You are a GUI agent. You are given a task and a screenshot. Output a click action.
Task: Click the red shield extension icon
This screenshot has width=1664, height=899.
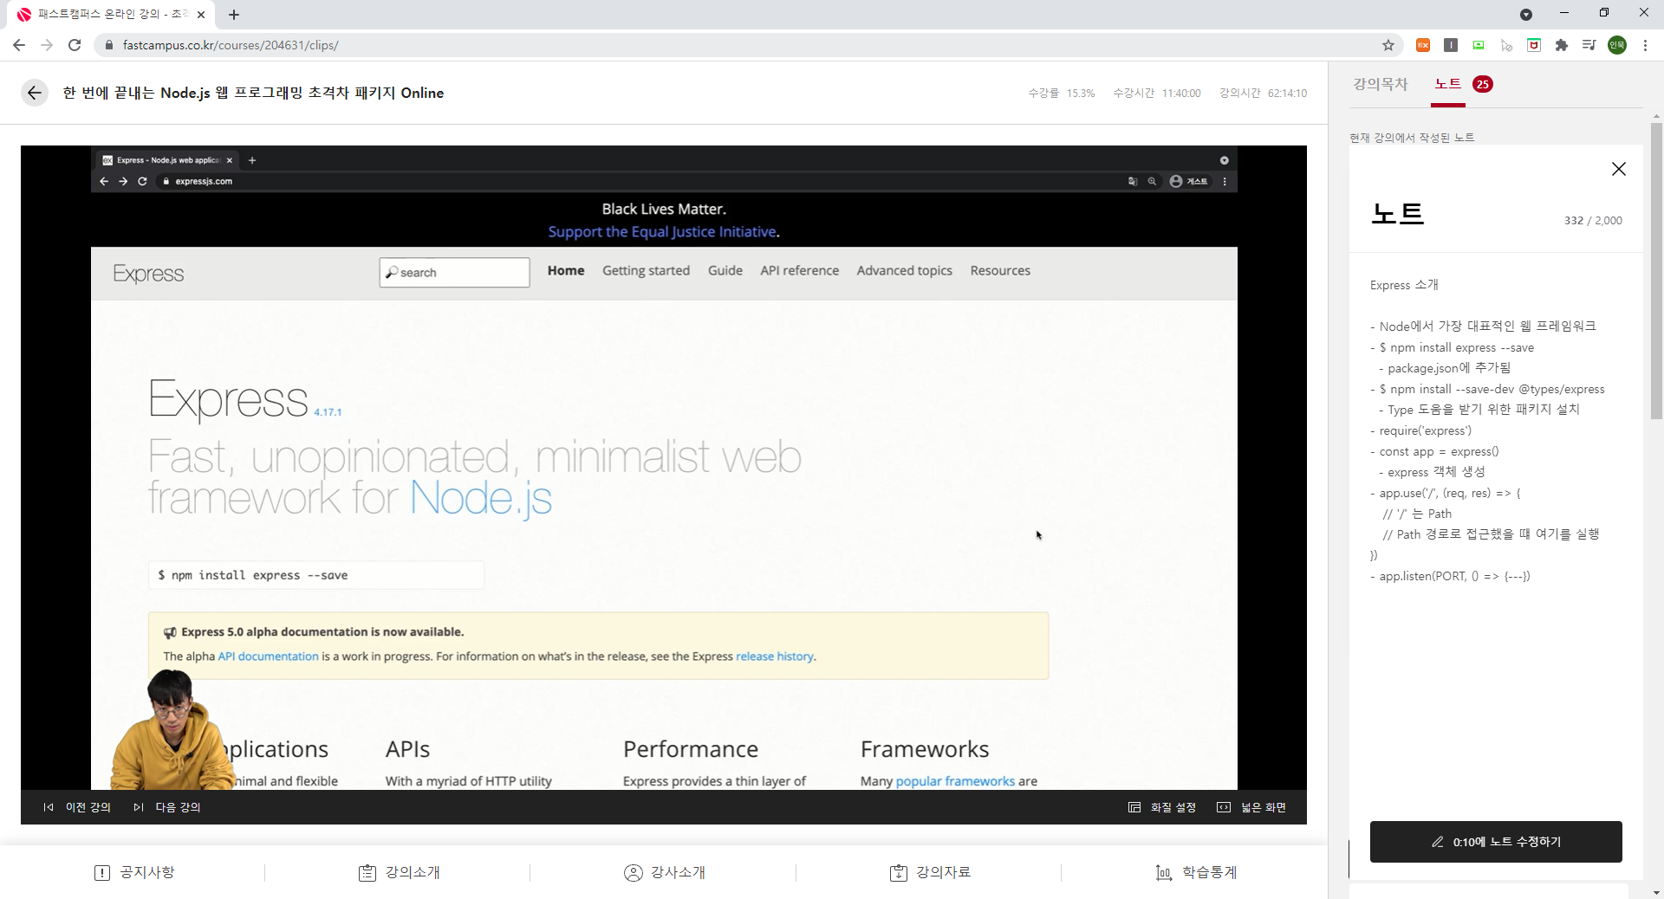click(1534, 45)
